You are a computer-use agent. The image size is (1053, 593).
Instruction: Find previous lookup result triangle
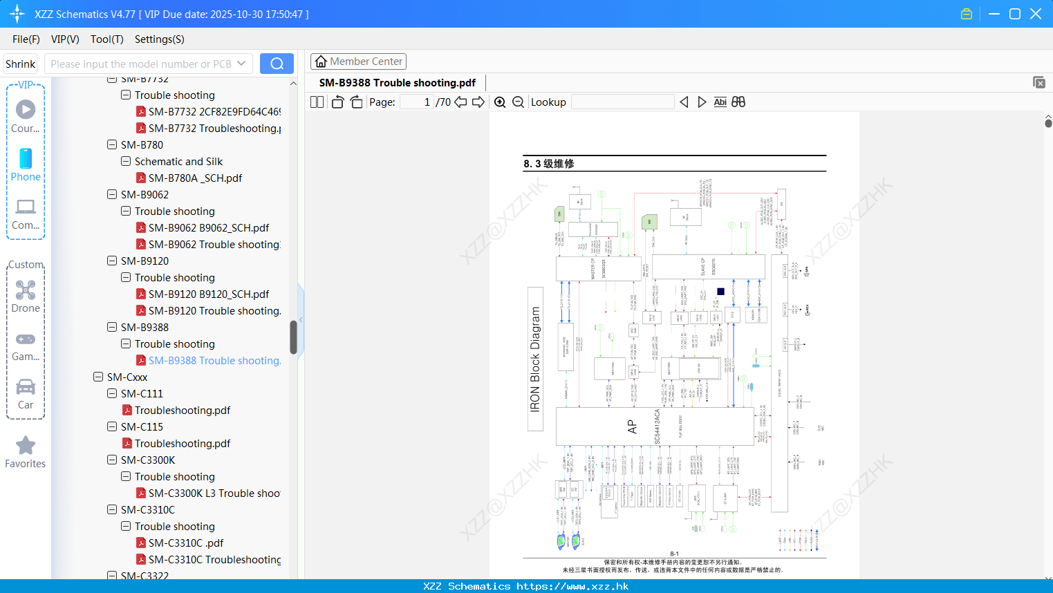[x=684, y=102]
